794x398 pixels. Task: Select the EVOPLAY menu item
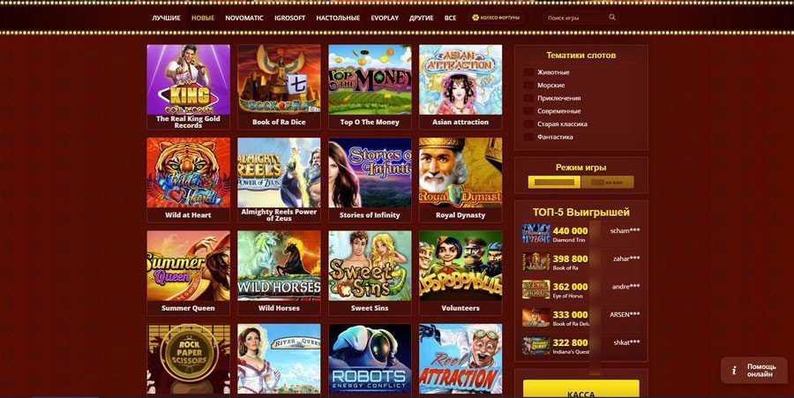tap(385, 18)
